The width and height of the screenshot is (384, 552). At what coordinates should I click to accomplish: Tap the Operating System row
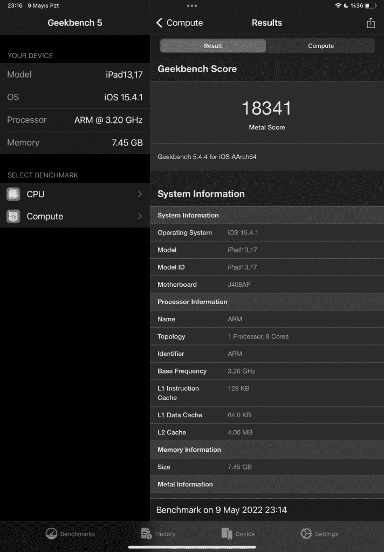pos(267,233)
